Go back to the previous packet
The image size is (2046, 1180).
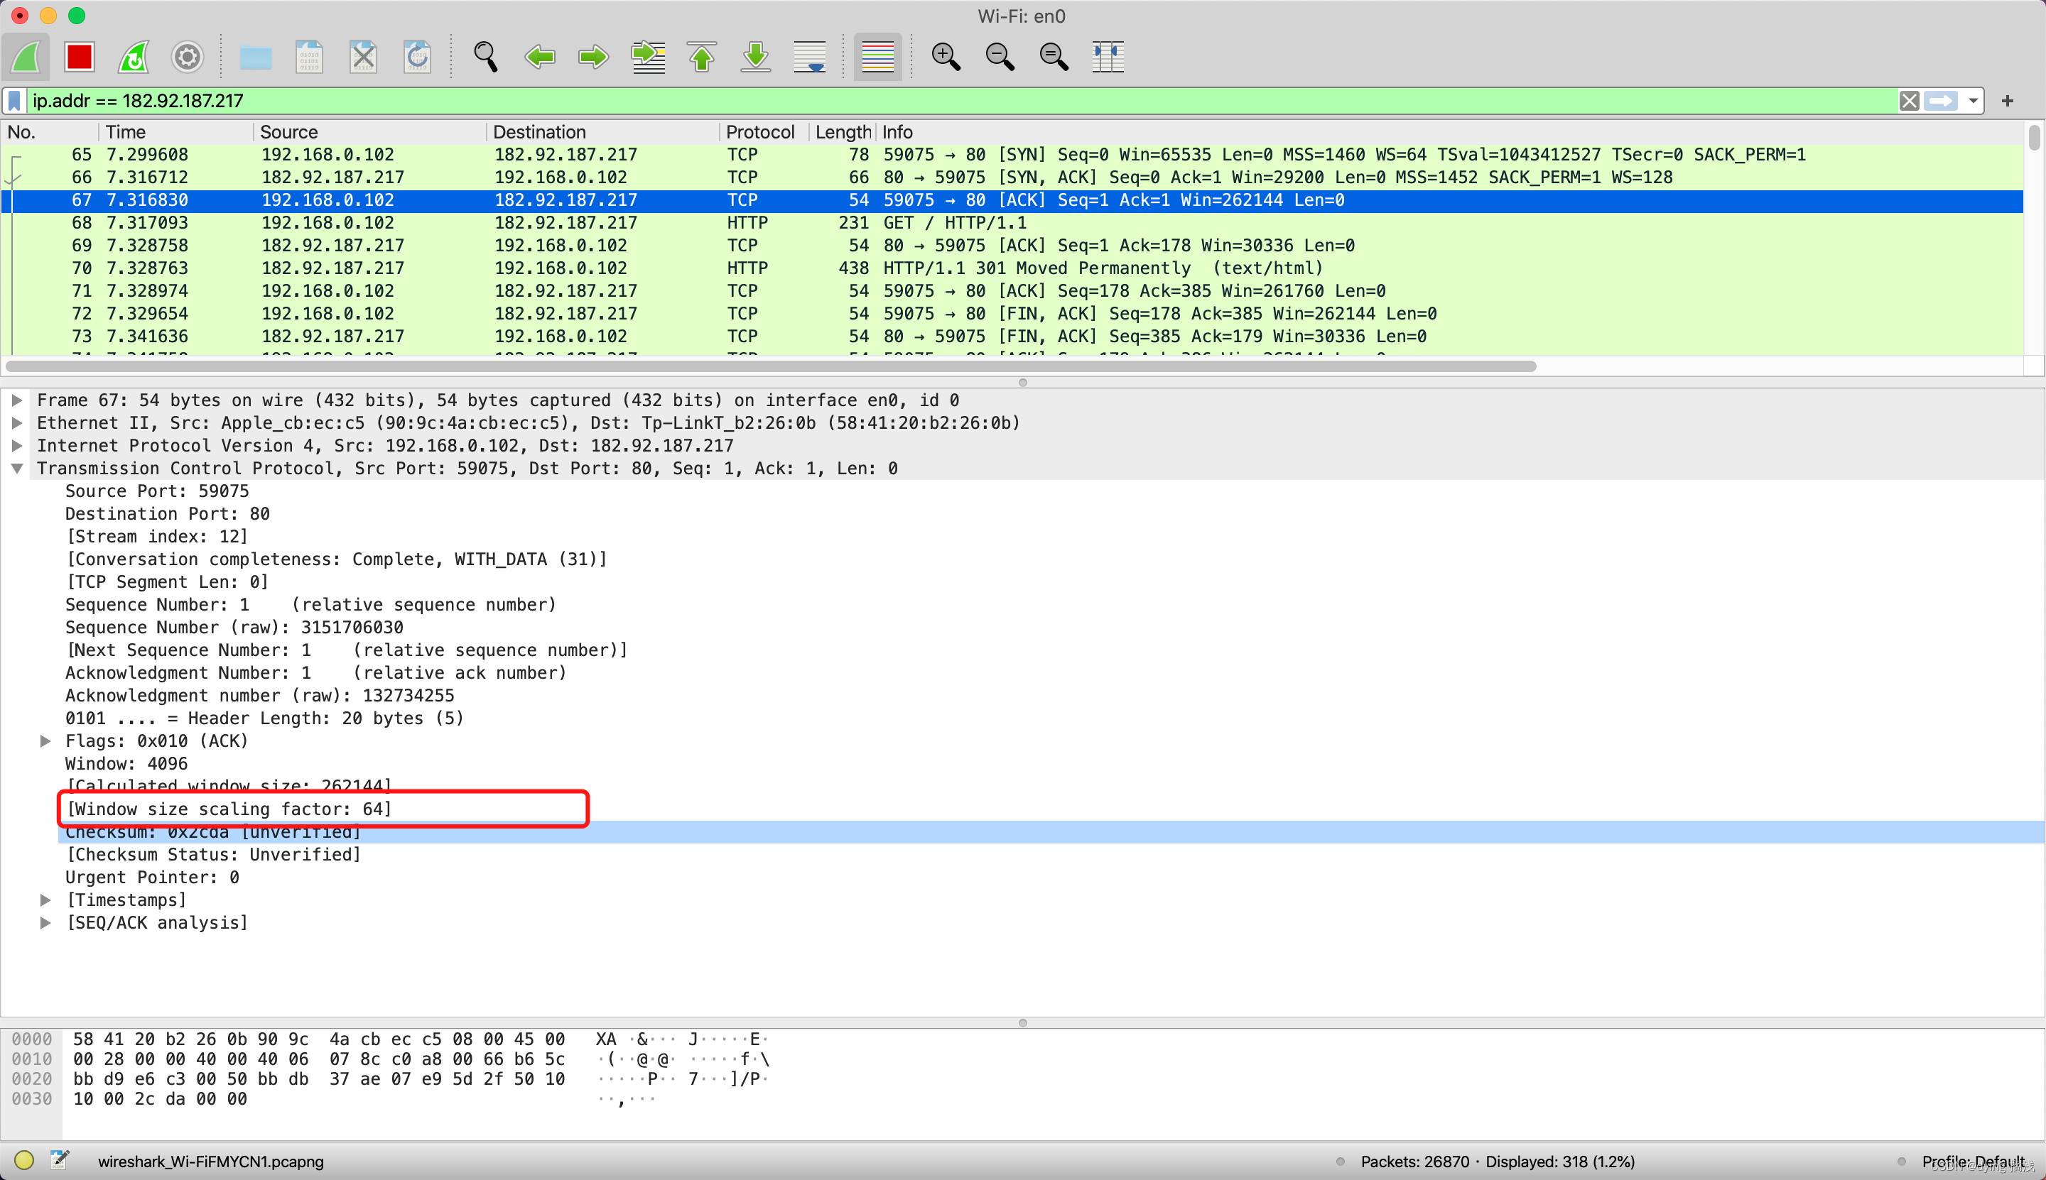pos(539,57)
